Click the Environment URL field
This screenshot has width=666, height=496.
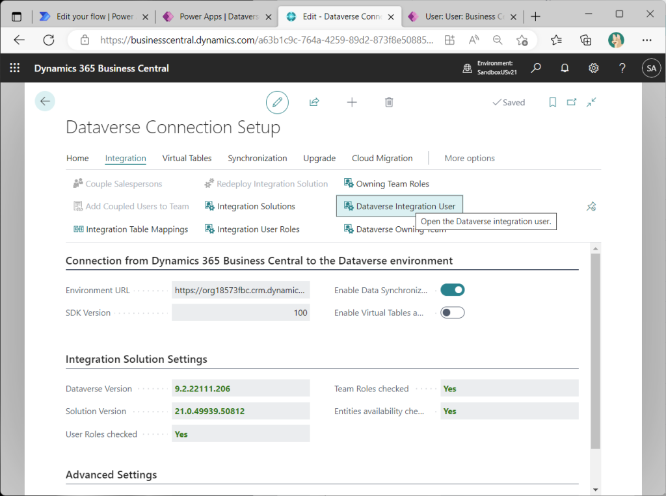coord(241,290)
